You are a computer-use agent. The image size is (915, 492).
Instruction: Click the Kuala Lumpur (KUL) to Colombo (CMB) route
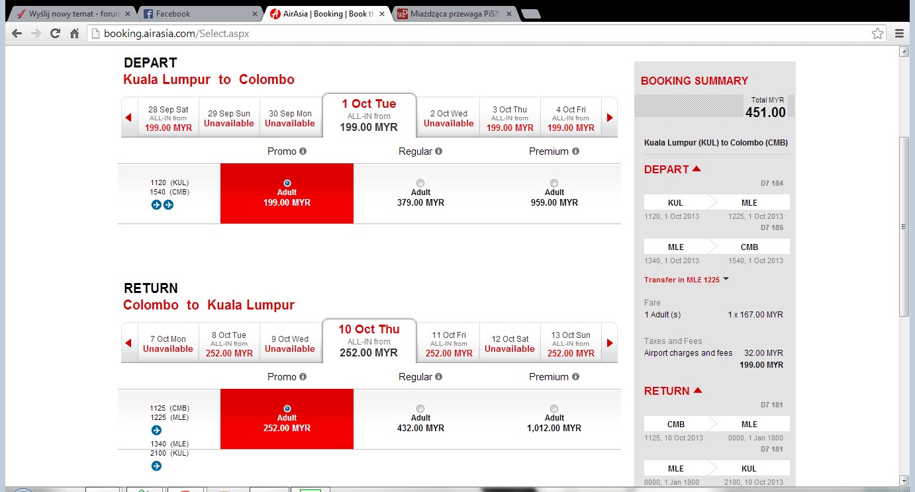[x=716, y=143]
